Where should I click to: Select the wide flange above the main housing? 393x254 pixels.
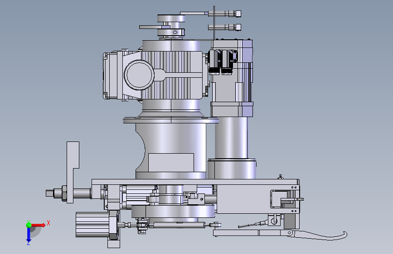(171, 121)
